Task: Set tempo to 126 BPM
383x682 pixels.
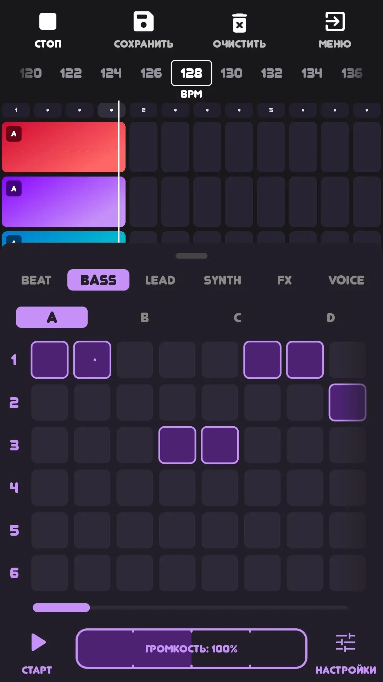Action: tap(151, 73)
